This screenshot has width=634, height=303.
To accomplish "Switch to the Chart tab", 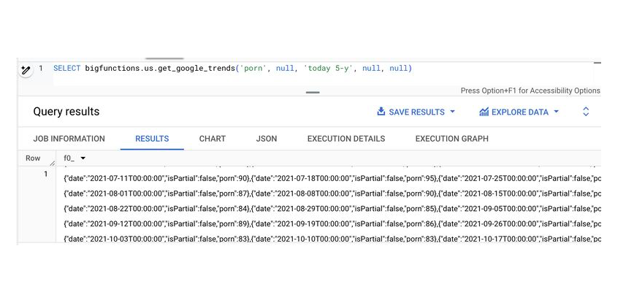I will (x=213, y=139).
